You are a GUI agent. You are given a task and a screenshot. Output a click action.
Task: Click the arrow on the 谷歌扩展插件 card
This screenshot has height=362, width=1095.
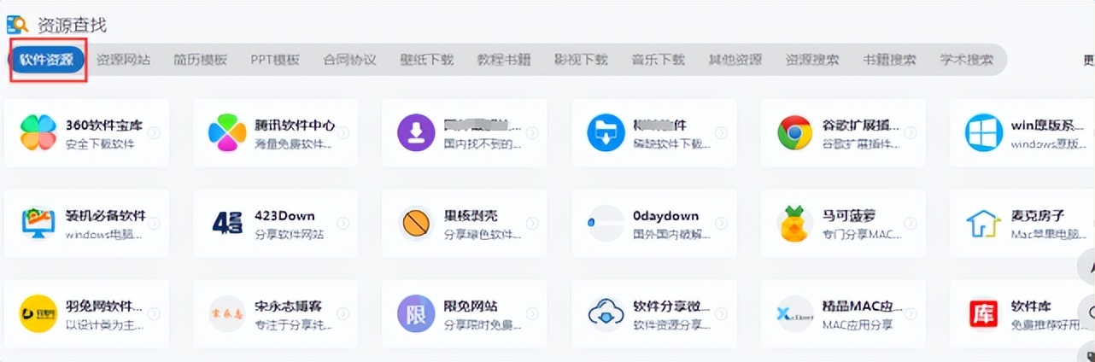(x=910, y=132)
